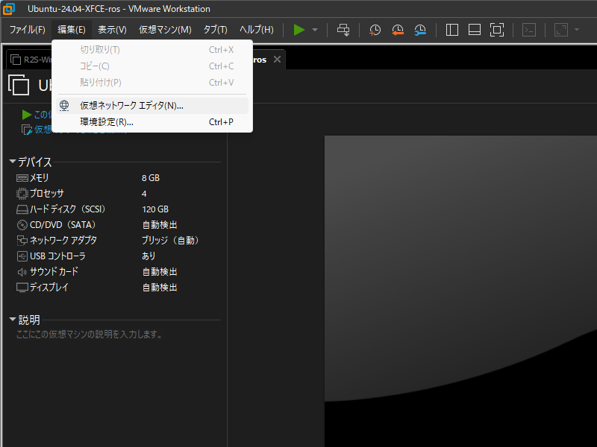This screenshot has width=597, height=447.
Task: Switch to the R2S-Wi tab
Action: click(31, 60)
